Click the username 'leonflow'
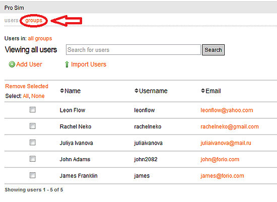Screen dimensions: 277x202 (145, 110)
